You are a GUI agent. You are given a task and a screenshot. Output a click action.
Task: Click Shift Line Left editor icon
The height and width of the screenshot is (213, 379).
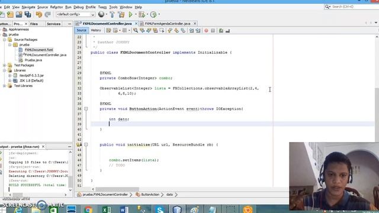(191, 30)
